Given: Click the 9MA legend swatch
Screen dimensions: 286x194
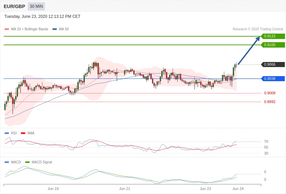Looking at the screenshot, I should coord(23,133).
